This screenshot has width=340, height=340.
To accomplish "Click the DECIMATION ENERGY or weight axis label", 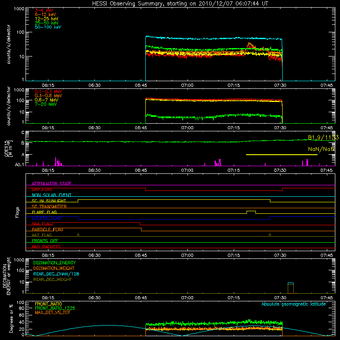I will tap(6, 276).
